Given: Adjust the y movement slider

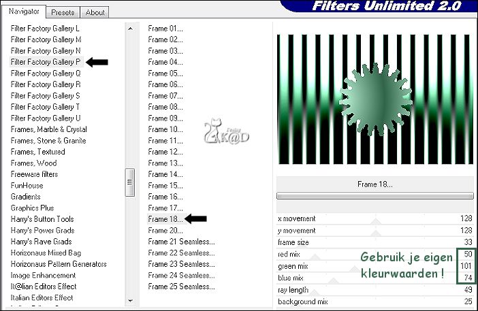Looking at the screenshot, I should tap(376, 233).
